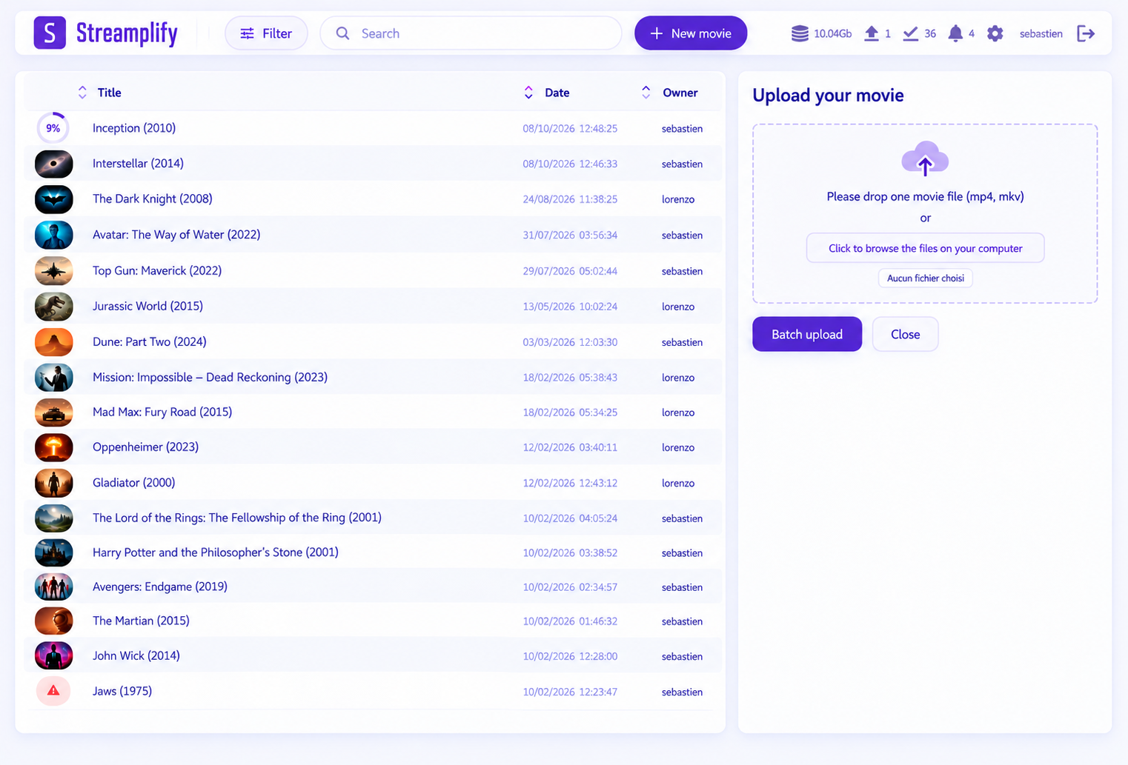
Task: Sort the list by Date column arrows
Action: [528, 93]
